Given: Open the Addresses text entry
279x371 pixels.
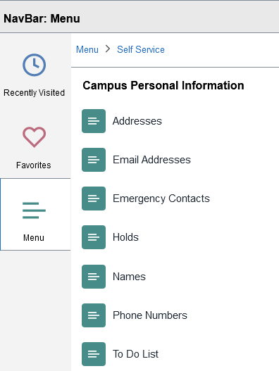Looking at the screenshot, I should click(137, 121).
